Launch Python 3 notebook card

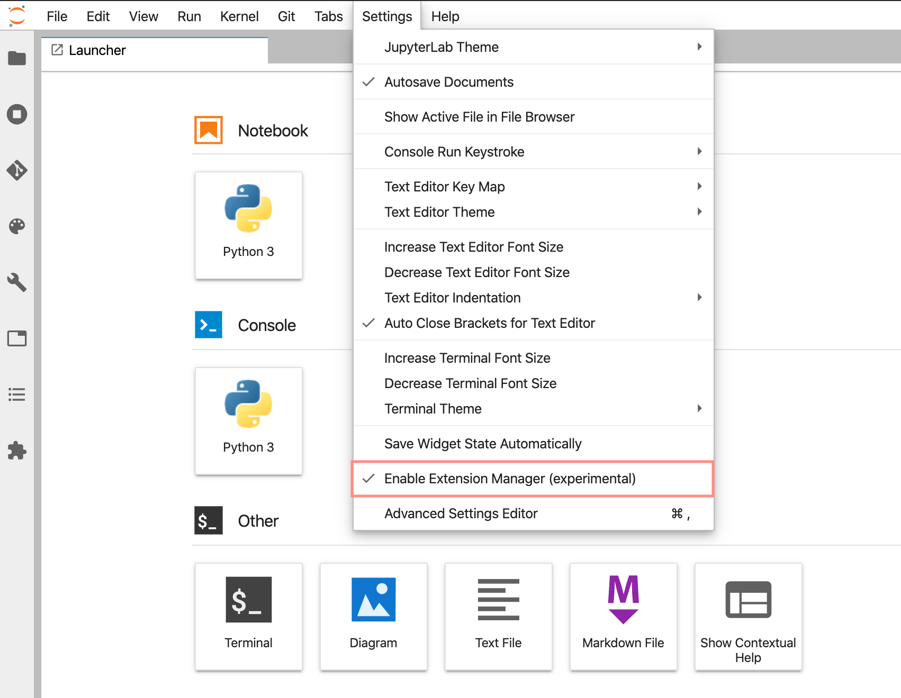point(249,225)
